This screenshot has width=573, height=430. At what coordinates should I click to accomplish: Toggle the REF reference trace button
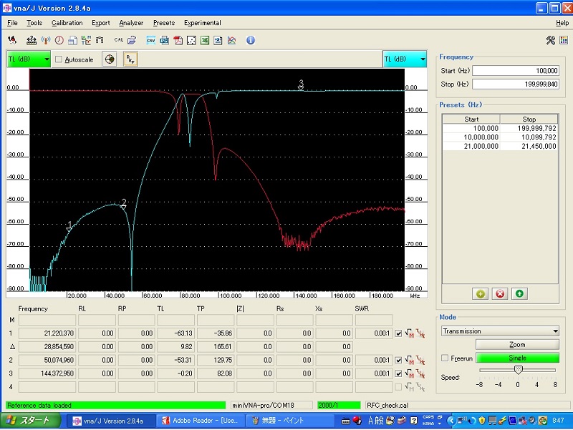point(130,59)
